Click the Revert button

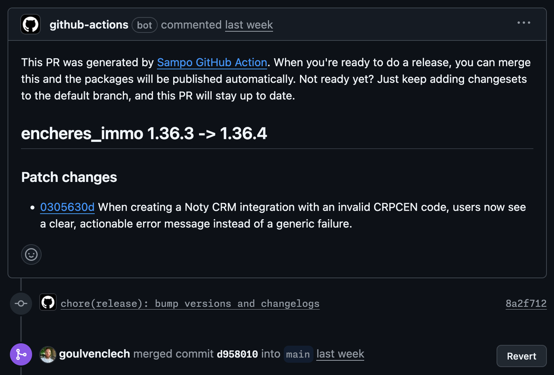tap(521, 356)
